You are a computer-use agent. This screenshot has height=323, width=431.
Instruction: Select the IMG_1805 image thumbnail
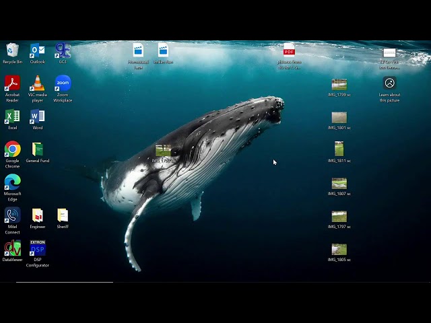339,250
